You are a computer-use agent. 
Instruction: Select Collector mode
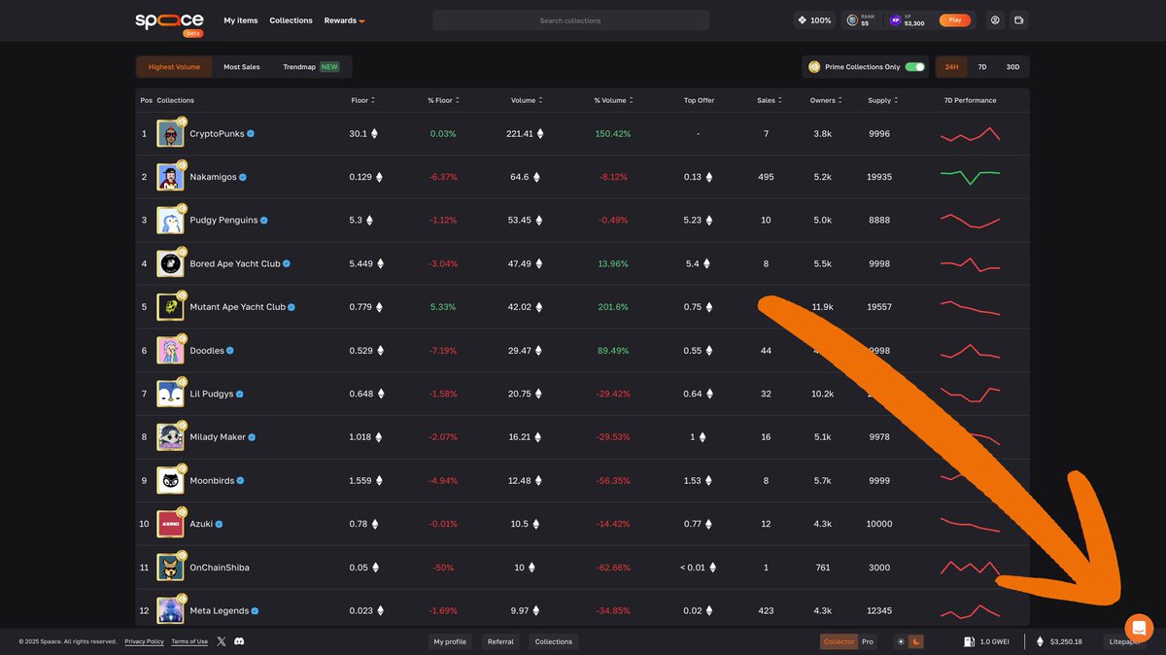pos(840,641)
